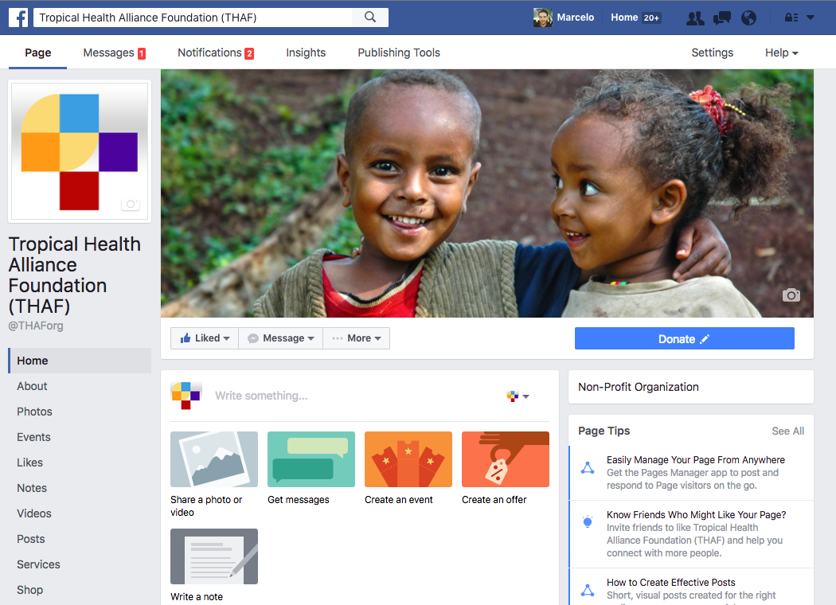This screenshot has width=836, height=605.
Task: Open the privacy shortcuts lock icon
Action: [x=791, y=18]
